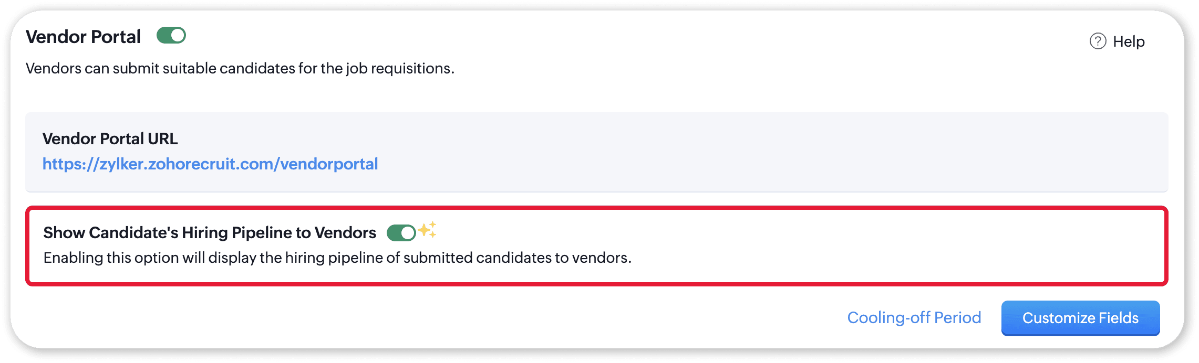The height and width of the screenshot is (363, 1199).
Task: Open the Cooling-off Period link
Action: click(914, 318)
